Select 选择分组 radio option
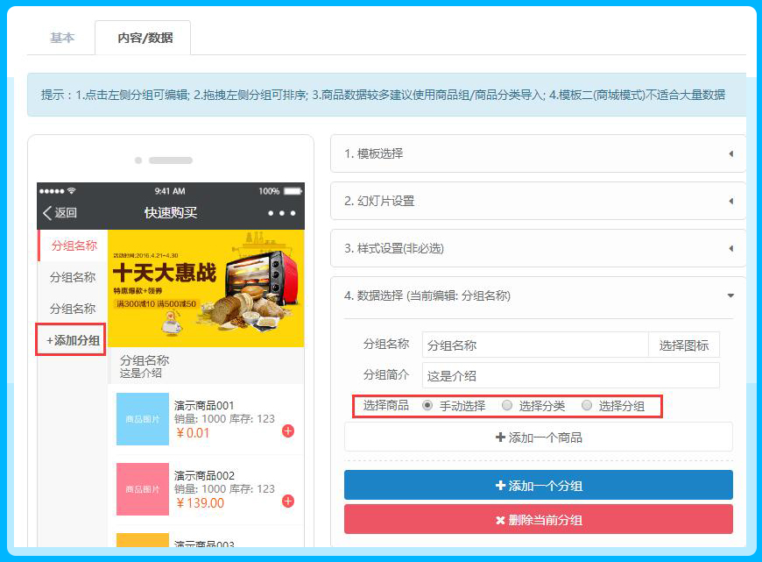The image size is (762, 562). coord(587,406)
